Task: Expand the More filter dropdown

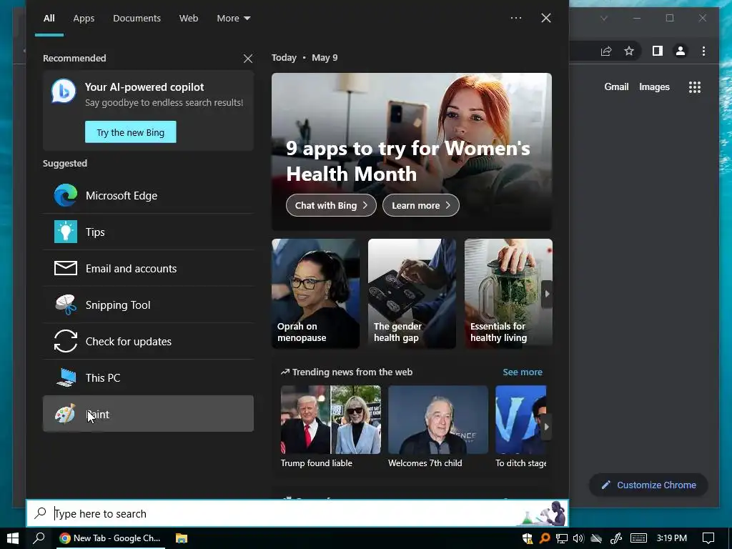Action: [x=234, y=18]
